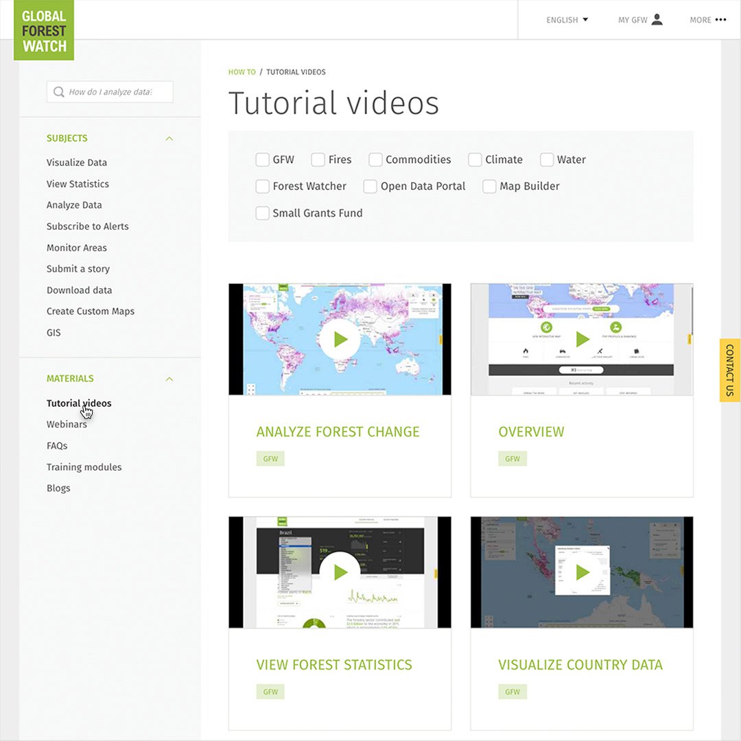Go to Analyze Data subject
This screenshot has height=741, width=741.
[74, 205]
